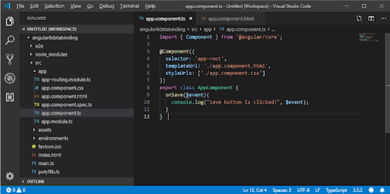Collapse the app folder
This screenshot has height=194, width=390.
34,71
